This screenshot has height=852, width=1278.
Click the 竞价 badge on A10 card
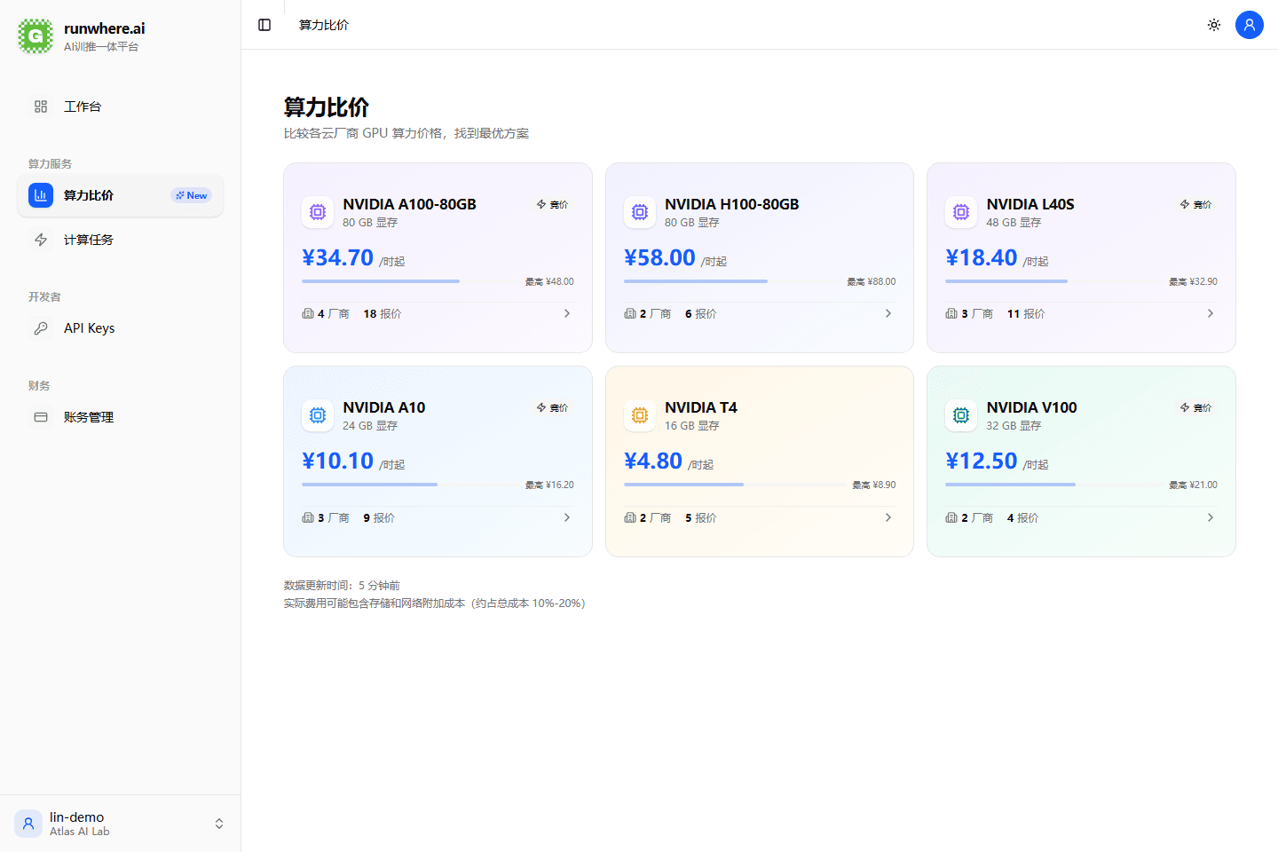pyautogui.click(x=552, y=408)
